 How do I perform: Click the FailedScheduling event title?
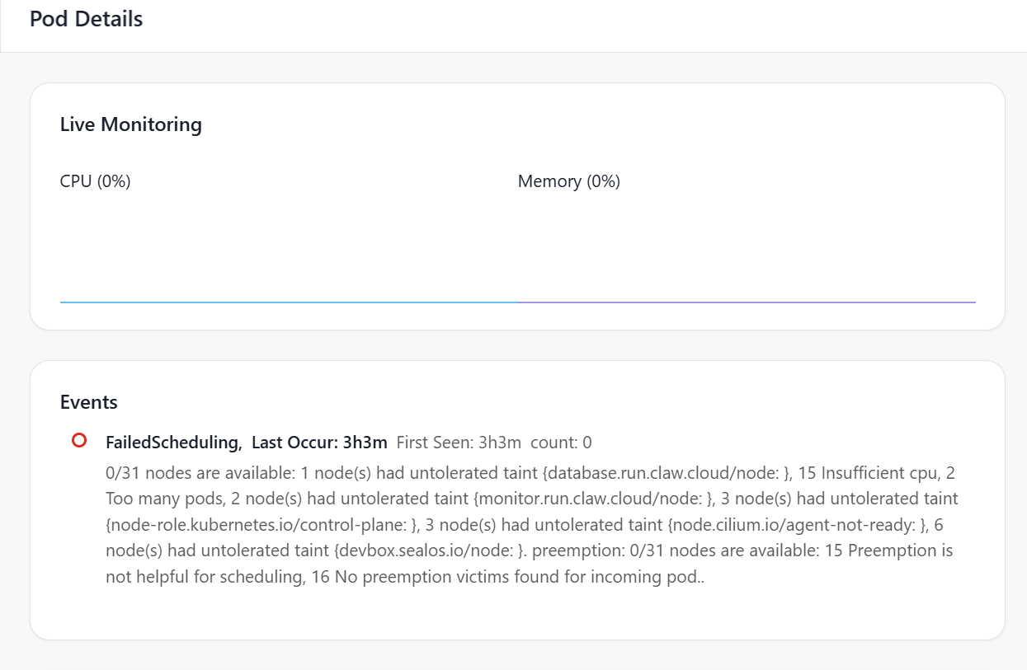(x=172, y=443)
